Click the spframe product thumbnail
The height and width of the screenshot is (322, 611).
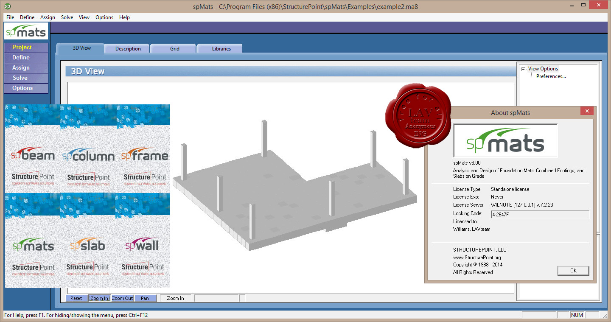pyautogui.click(x=143, y=148)
